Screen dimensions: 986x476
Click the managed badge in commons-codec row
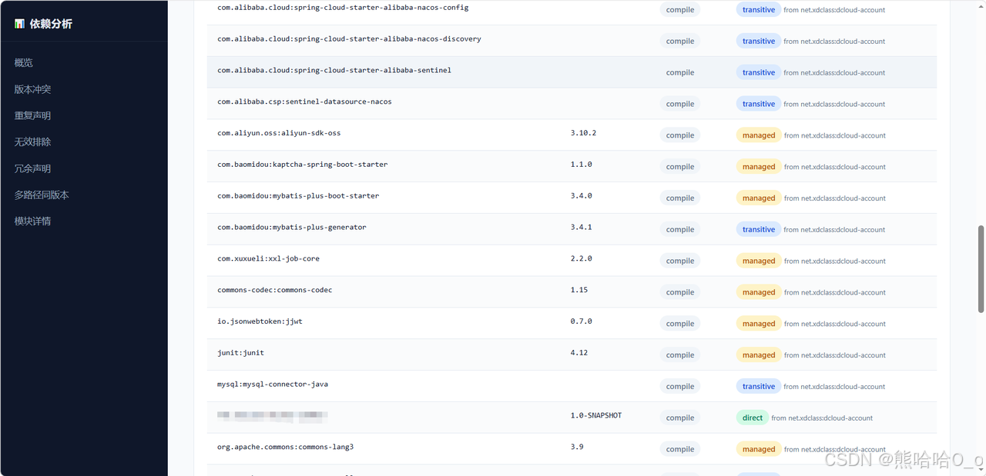[x=759, y=293]
